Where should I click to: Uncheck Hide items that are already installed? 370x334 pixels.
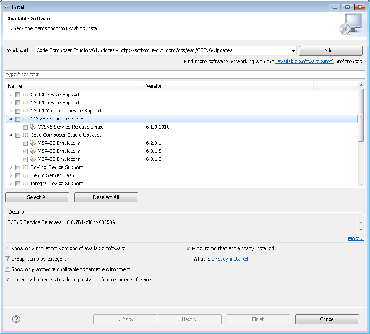coord(188,249)
